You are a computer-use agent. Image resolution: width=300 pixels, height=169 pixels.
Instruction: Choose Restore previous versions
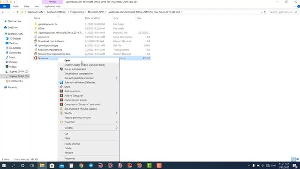pyautogui.click(x=77, y=118)
